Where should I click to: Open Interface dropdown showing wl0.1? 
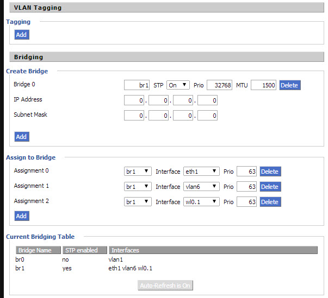tap(201, 202)
